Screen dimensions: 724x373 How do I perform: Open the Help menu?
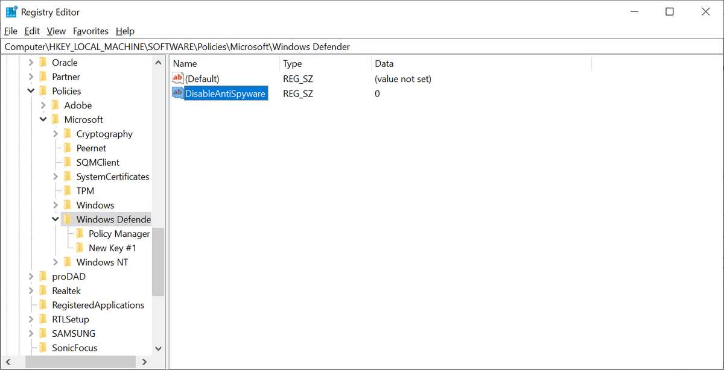[125, 31]
